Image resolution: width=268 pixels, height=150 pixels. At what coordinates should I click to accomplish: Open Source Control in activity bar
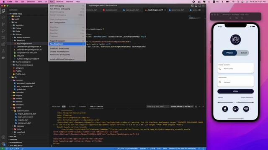(x=3, y=24)
